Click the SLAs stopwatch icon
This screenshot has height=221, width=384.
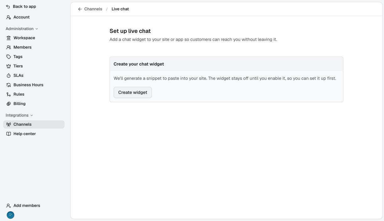[8, 76]
